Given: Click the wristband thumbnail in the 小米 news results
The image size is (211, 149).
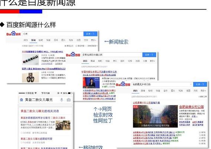Looking at the screenshot, I should click(31, 59).
